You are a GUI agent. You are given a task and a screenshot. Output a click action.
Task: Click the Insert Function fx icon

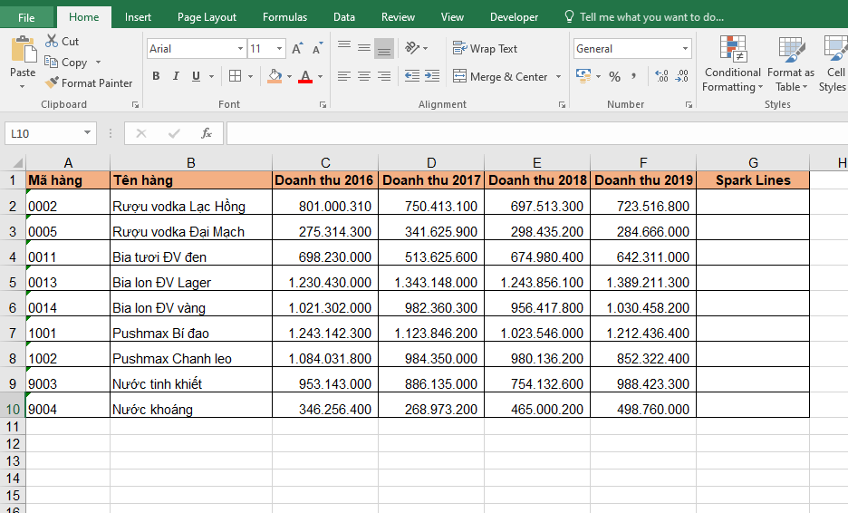pyautogui.click(x=206, y=133)
